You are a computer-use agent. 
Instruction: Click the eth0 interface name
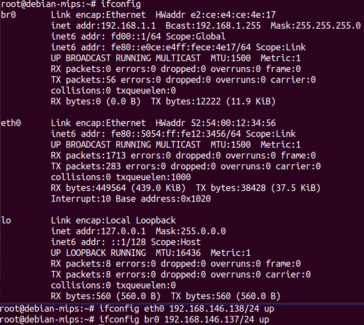(11, 123)
